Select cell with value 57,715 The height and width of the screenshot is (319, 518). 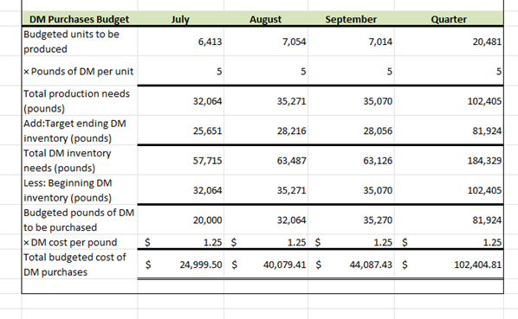point(181,160)
